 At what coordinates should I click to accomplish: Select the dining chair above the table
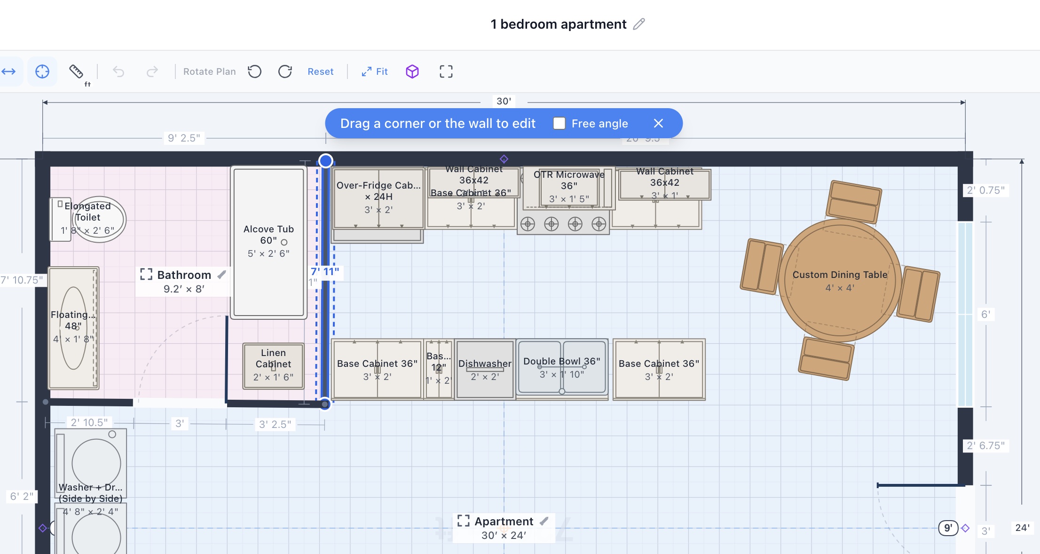tap(854, 202)
